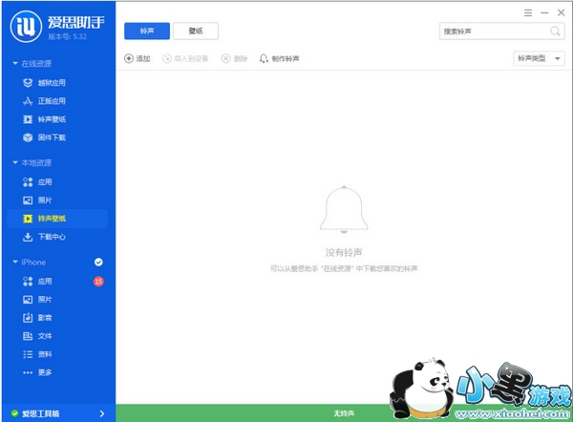Click 制作铃声 in the toolbar

[280, 58]
